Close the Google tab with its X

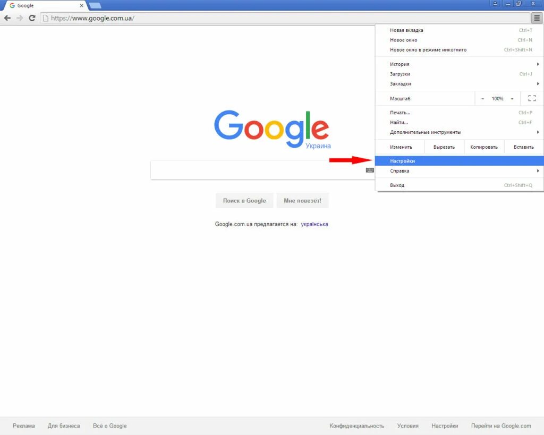(81, 5)
